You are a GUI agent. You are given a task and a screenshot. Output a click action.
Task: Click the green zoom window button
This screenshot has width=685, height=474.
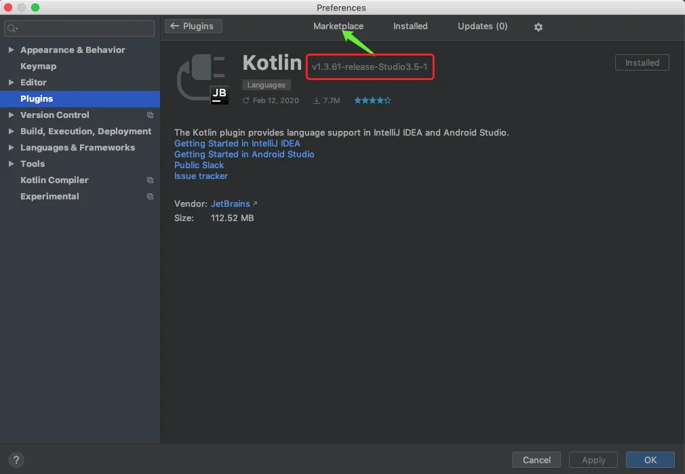coord(35,7)
